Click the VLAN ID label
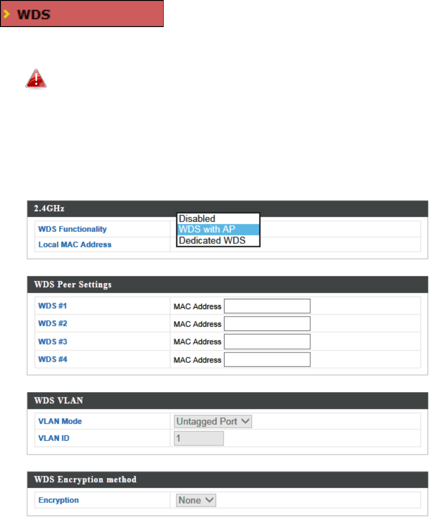This screenshot has width=429, height=517. [54, 438]
